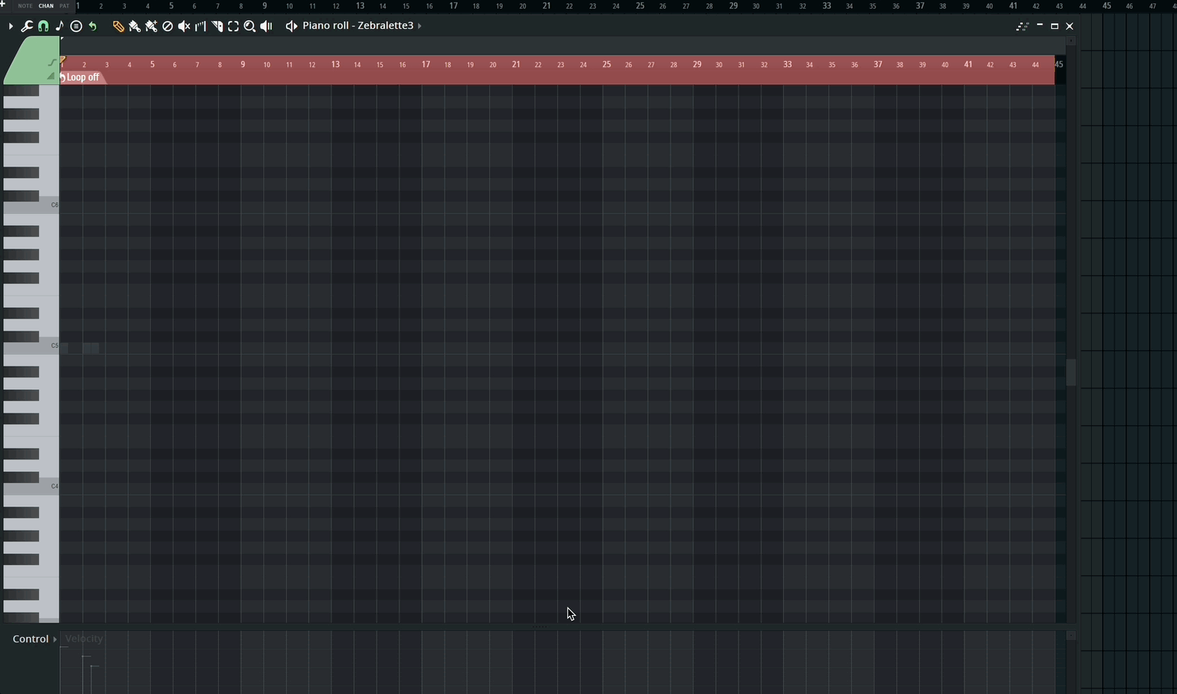
Task: Click the speaker icon before the title
Action: coord(291,27)
